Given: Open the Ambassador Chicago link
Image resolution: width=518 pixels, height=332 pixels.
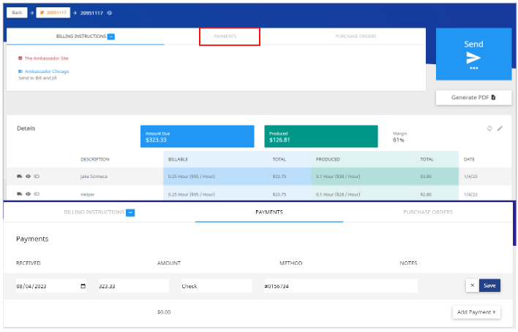Looking at the screenshot, I should point(47,72).
